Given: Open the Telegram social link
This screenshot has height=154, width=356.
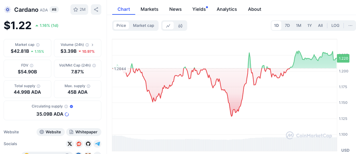Looking at the screenshot, I should 97,144.
